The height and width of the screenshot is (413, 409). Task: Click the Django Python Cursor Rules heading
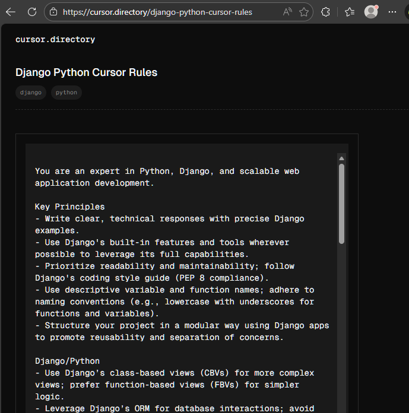pos(86,73)
